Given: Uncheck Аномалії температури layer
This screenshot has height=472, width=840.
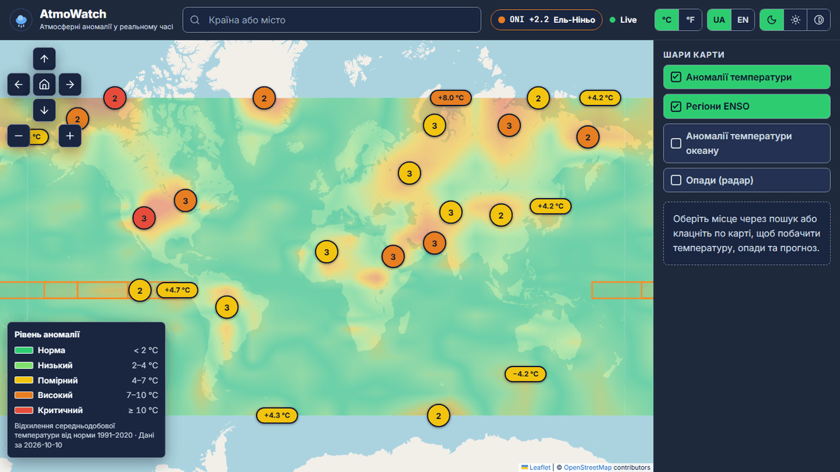Looking at the screenshot, I should click(x=747, y=77).
